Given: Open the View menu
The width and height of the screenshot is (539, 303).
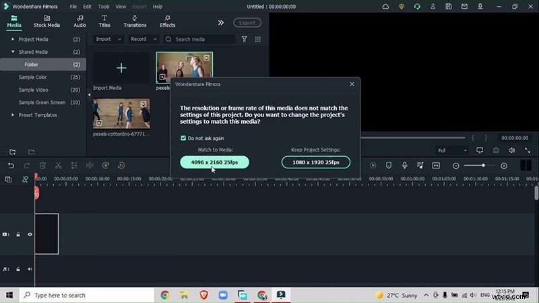Looking at the screenshot, I should point(121,7).
